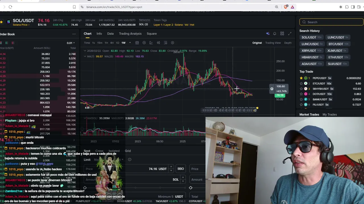The height and width of the screenshot is (204, 364).
Task: Open the browser zoom magnifier icon
Action: 277,7
